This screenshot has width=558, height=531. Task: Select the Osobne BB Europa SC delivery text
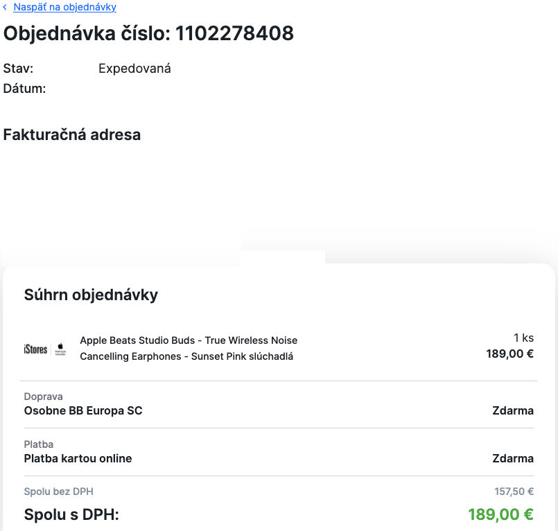tap(83, 410)
